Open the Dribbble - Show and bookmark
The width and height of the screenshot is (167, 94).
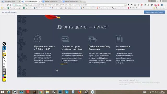tap(135, 8)
